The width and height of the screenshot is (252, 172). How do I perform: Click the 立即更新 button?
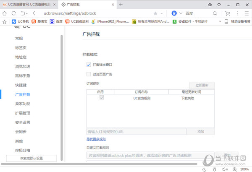[x=202, y=85]
